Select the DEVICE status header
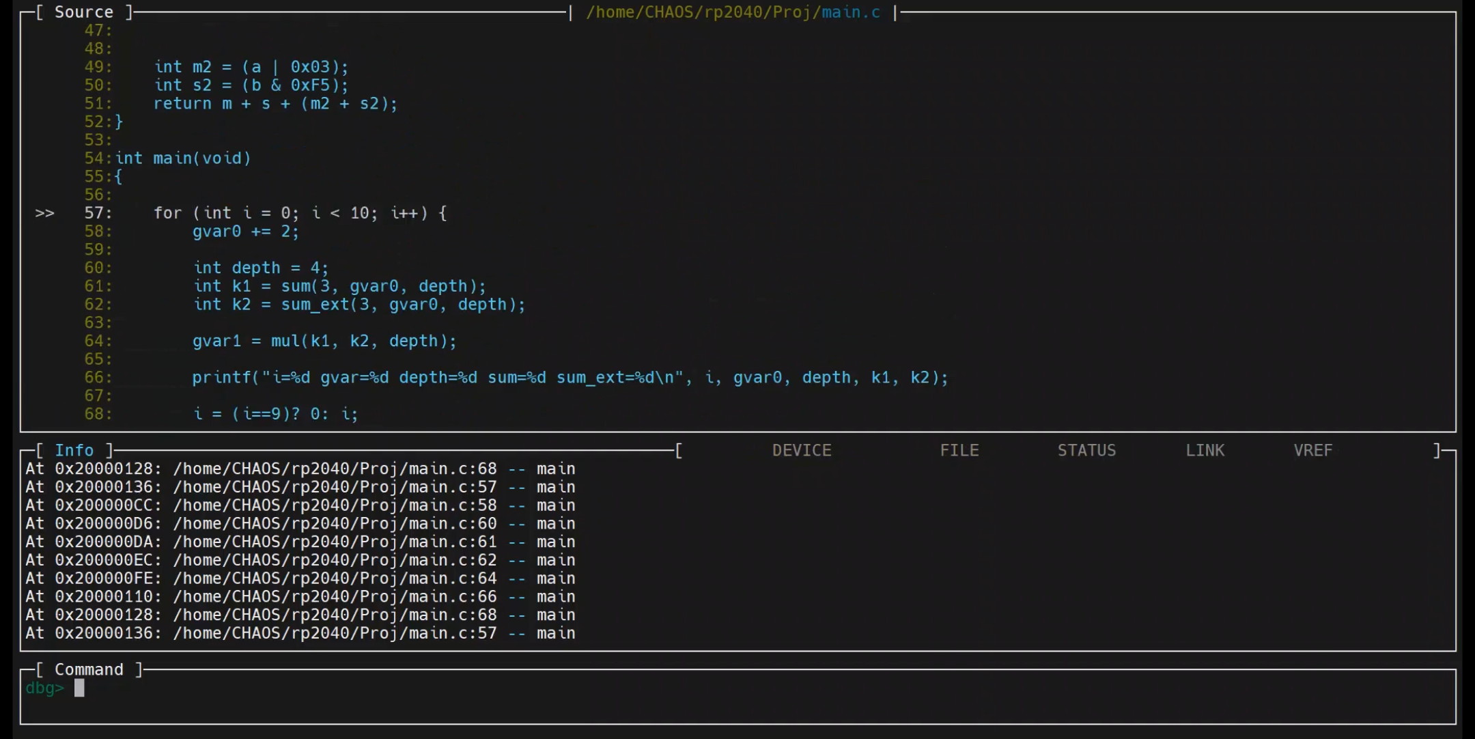This screenshot has height=739, width=1475. click(x=802, y=451)
